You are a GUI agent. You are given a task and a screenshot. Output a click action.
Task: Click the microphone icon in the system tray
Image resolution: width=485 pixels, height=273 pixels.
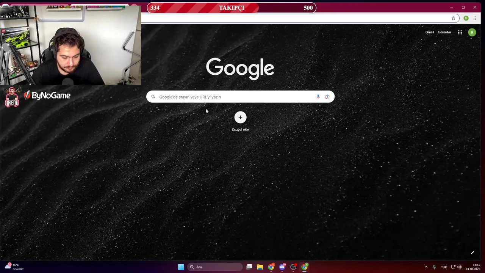tap(434, 267)
